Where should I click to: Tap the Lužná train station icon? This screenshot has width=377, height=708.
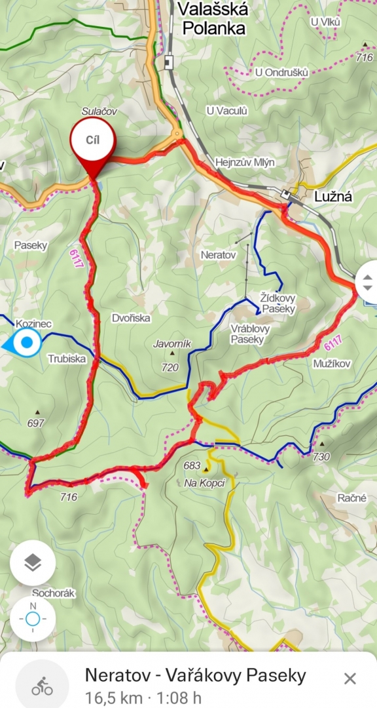click(285, 194)
